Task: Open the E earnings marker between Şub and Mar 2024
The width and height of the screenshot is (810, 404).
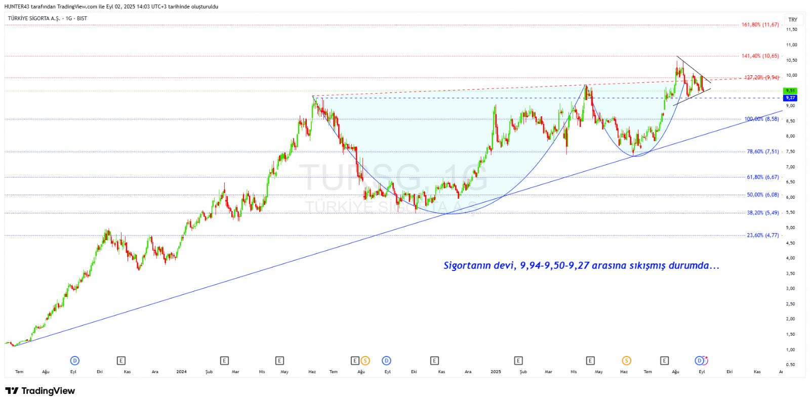Action: point(224,361)
